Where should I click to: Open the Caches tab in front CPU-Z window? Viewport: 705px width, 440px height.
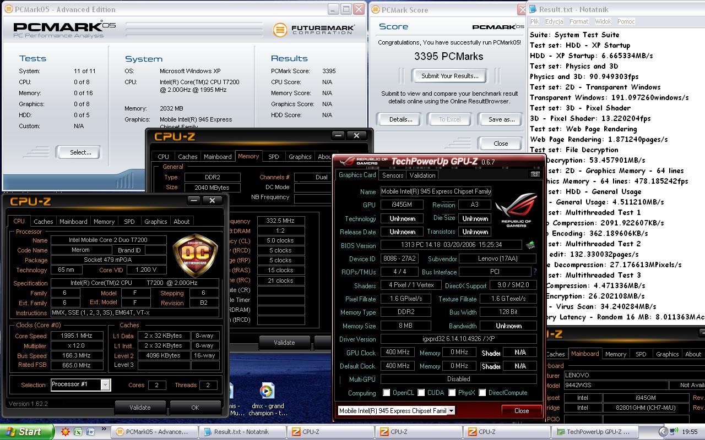point(44,221)
